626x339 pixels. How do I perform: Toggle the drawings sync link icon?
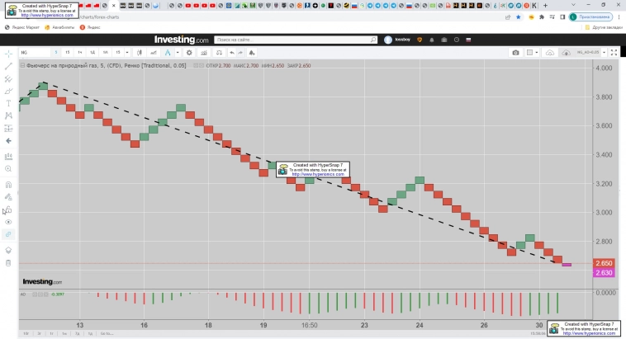8,234
